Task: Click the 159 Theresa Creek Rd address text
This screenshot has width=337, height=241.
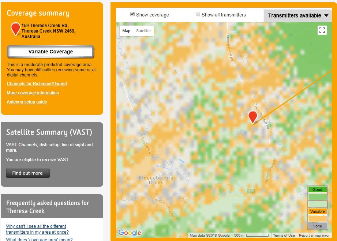Action: coord(48,31)
